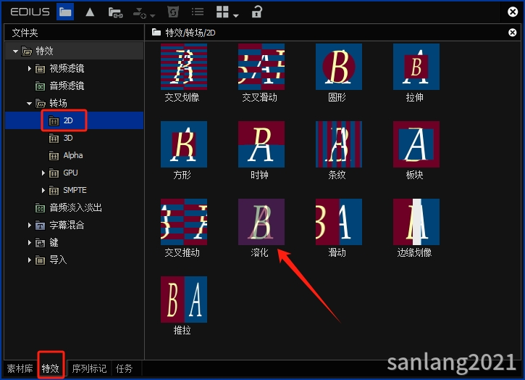Viewport: 525px width, 380px height.
Task: Select the 音频淡入淡出 folder
Action: click(74, 207)
